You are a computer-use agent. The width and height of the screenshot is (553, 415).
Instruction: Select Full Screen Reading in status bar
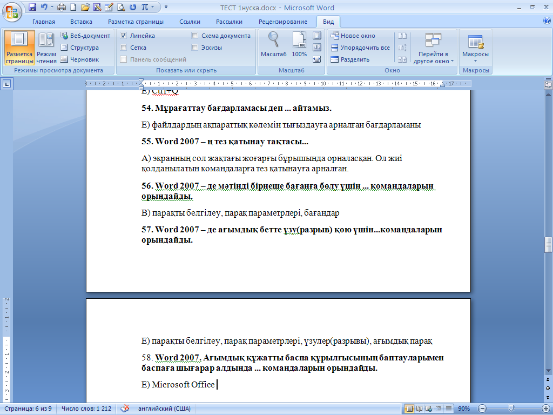(419, 409)
